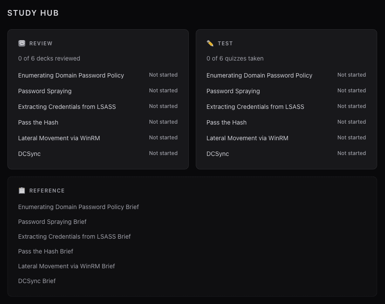Click the clipboard icon beside REFERENCE

pyautogui.click(x=22, y=190)
